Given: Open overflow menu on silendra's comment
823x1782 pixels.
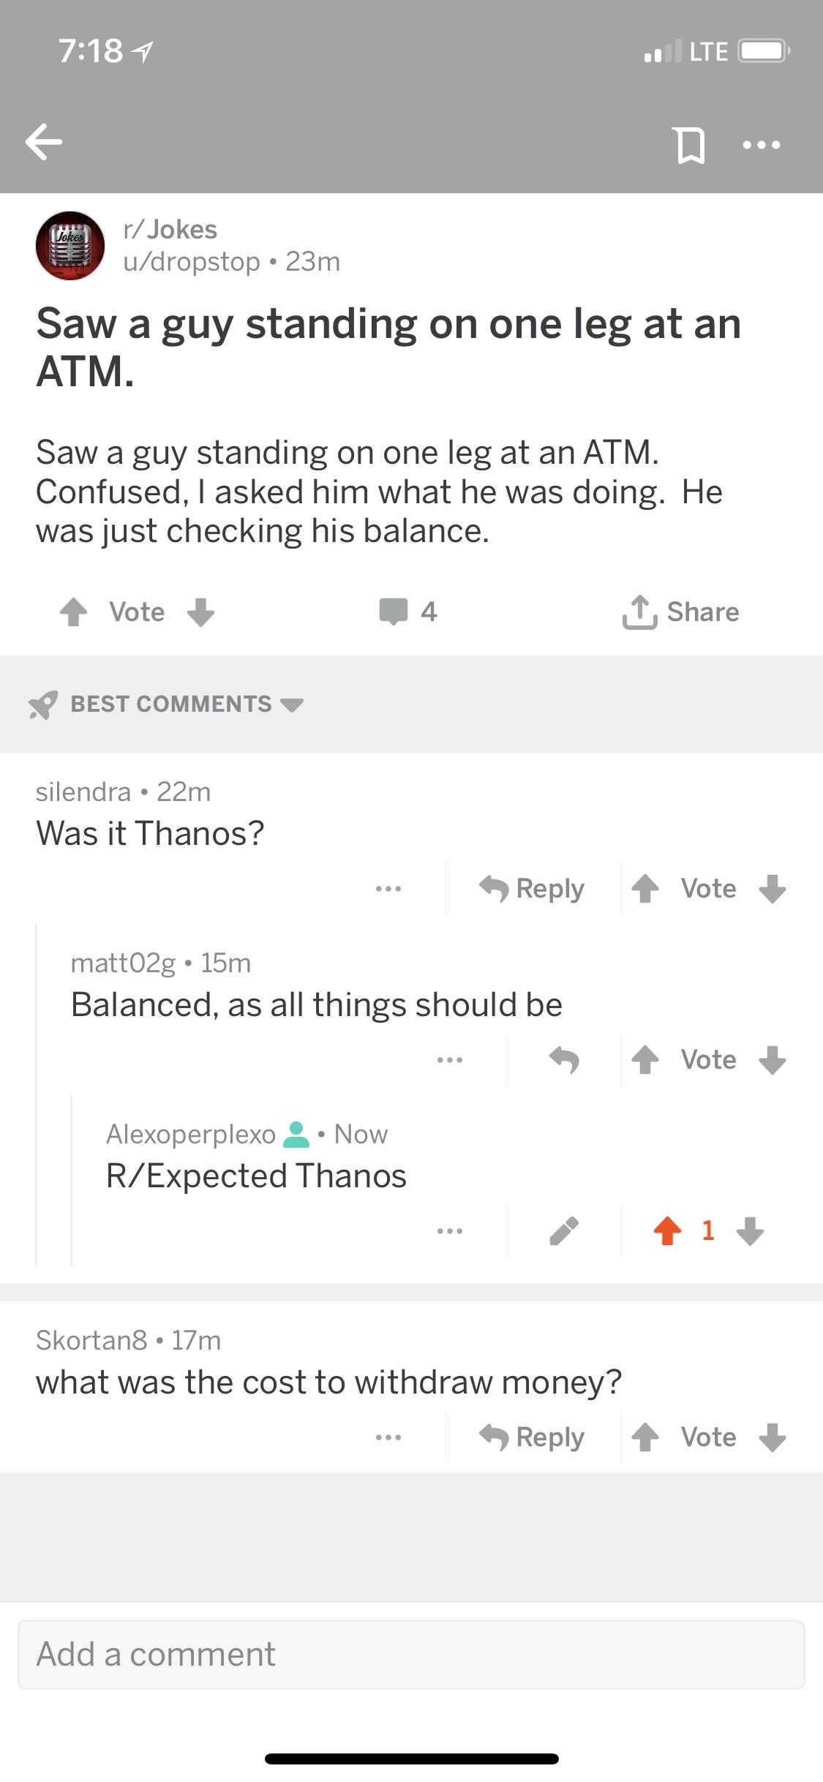Looking at the screenshot, I should pos(388,889).
